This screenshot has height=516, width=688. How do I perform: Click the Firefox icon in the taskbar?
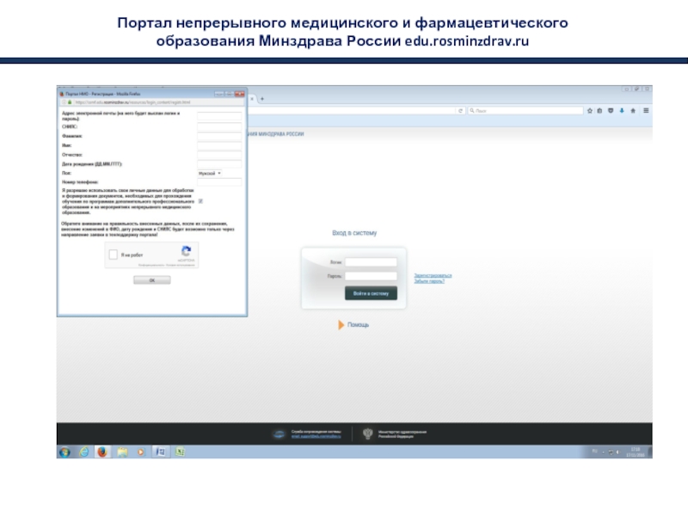pyautogui.click(x=102, y=451)
